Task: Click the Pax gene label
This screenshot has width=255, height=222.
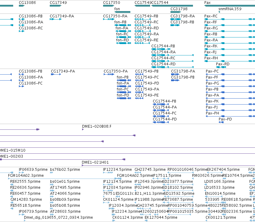Action: pyautogui.click(x=207, y=3)
